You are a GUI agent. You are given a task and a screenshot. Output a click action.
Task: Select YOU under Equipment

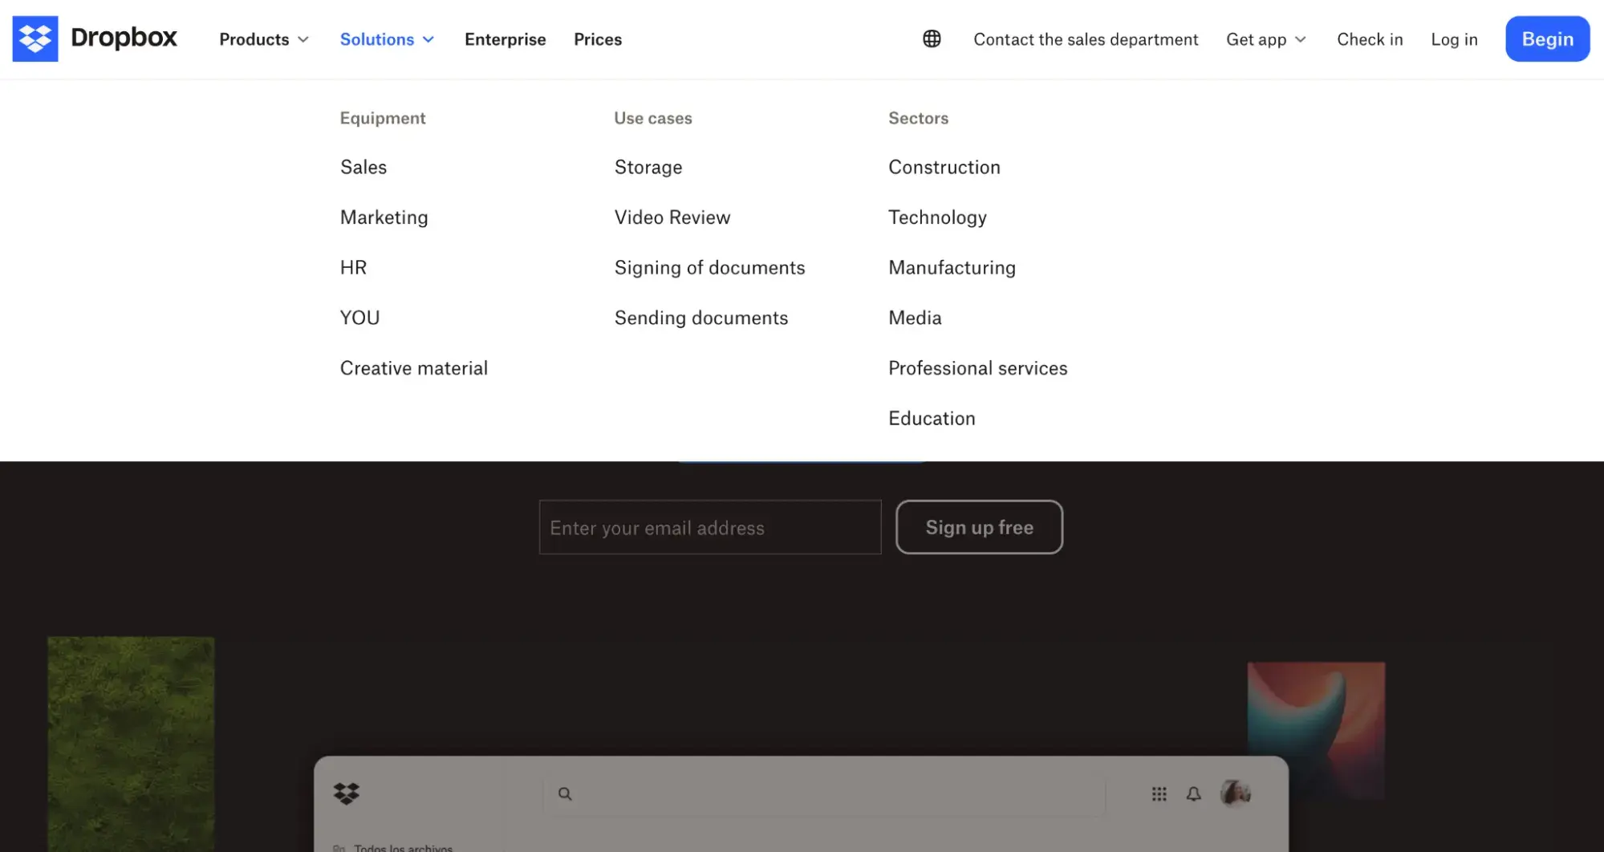click(359, 318)
